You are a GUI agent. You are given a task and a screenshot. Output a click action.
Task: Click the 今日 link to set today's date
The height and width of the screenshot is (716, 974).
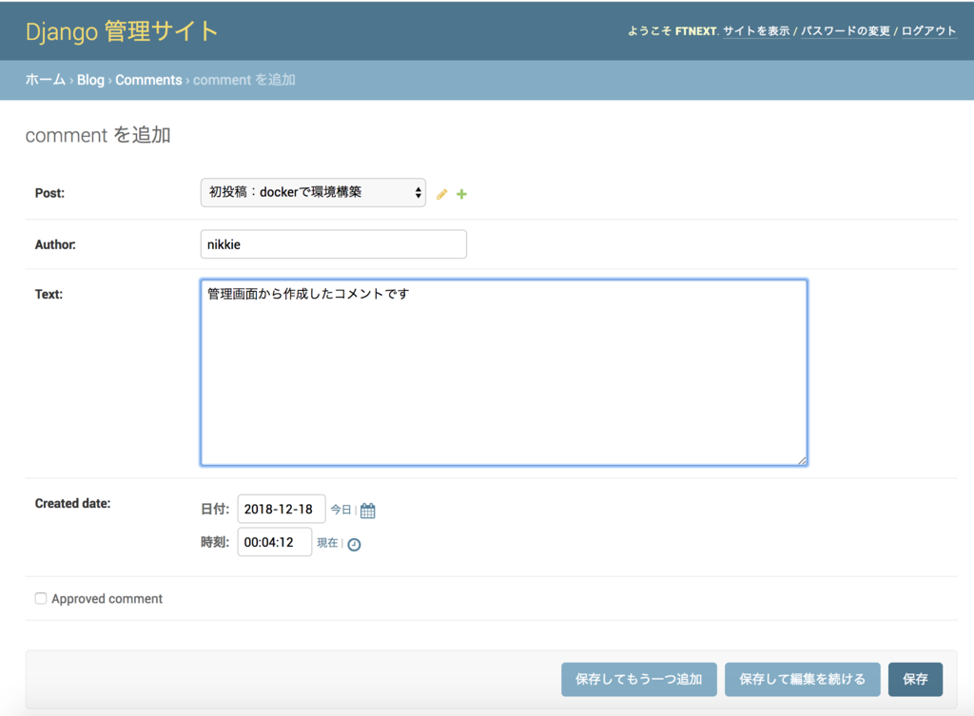click(x=341, y=509)
